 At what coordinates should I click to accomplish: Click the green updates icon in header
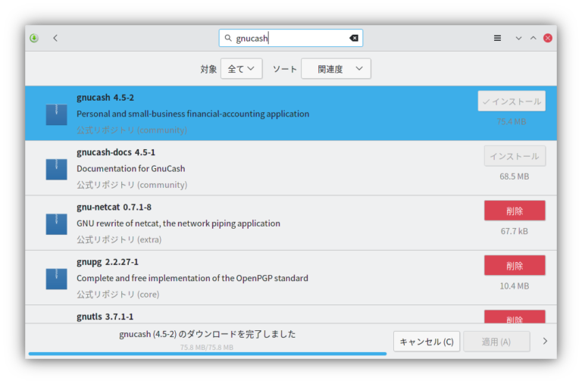34,38
